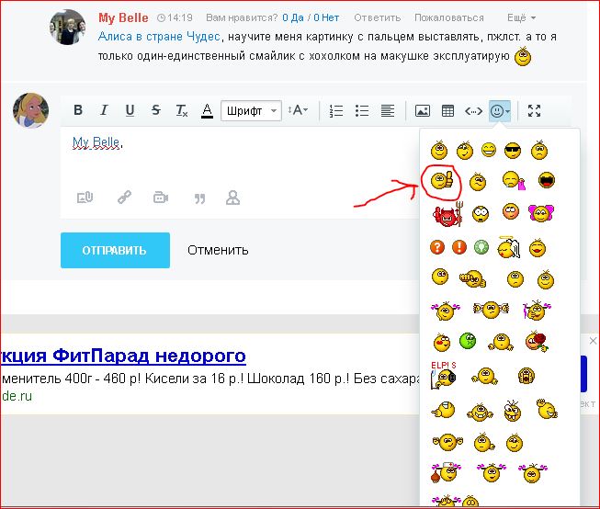600x509 pixels.
Task: Click the insert image icon
Action: (x=422, y=110)
